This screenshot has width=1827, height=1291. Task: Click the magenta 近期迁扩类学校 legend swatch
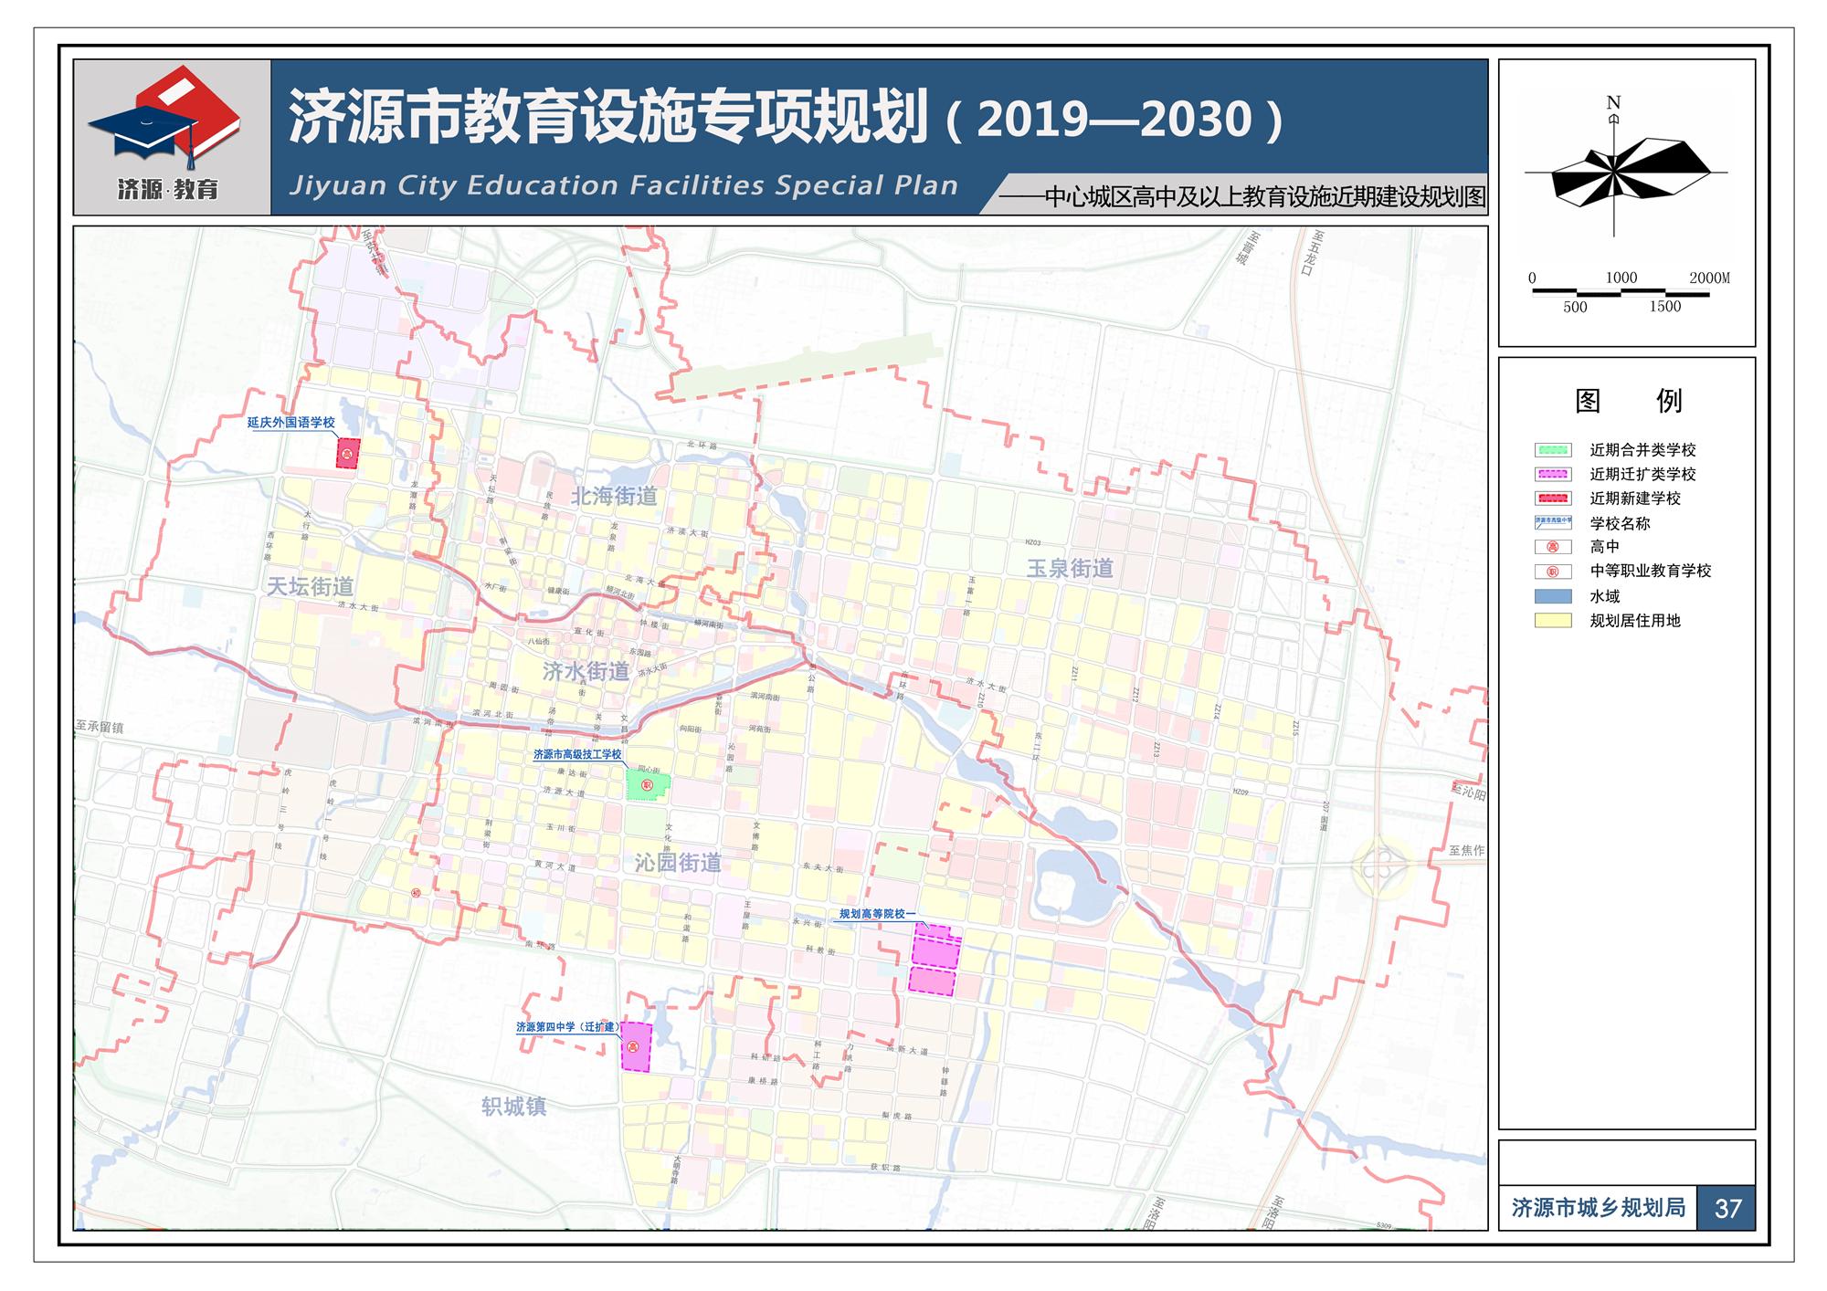tap(1553, 474)
